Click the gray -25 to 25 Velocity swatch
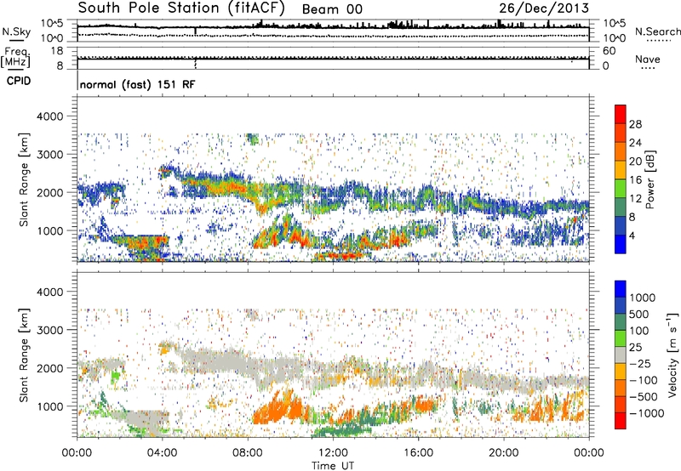Screen dimensions: 681x471 tap(621, 355)
